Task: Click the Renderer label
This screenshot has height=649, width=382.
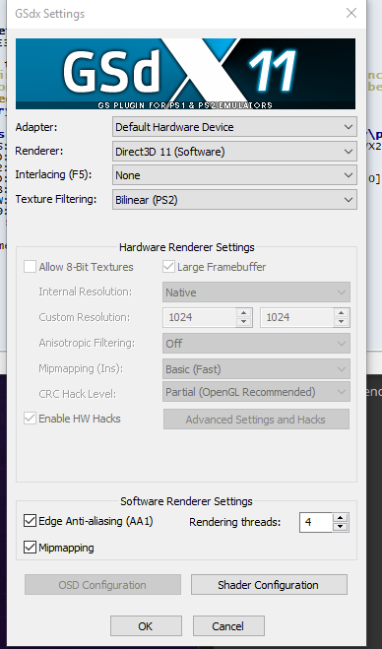Action: [39, 151]
